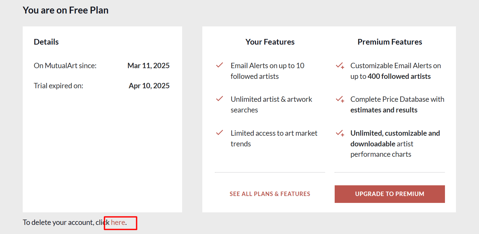Click the '400 followed artists' bold text

pyautogui.click(x=399, y=76)
